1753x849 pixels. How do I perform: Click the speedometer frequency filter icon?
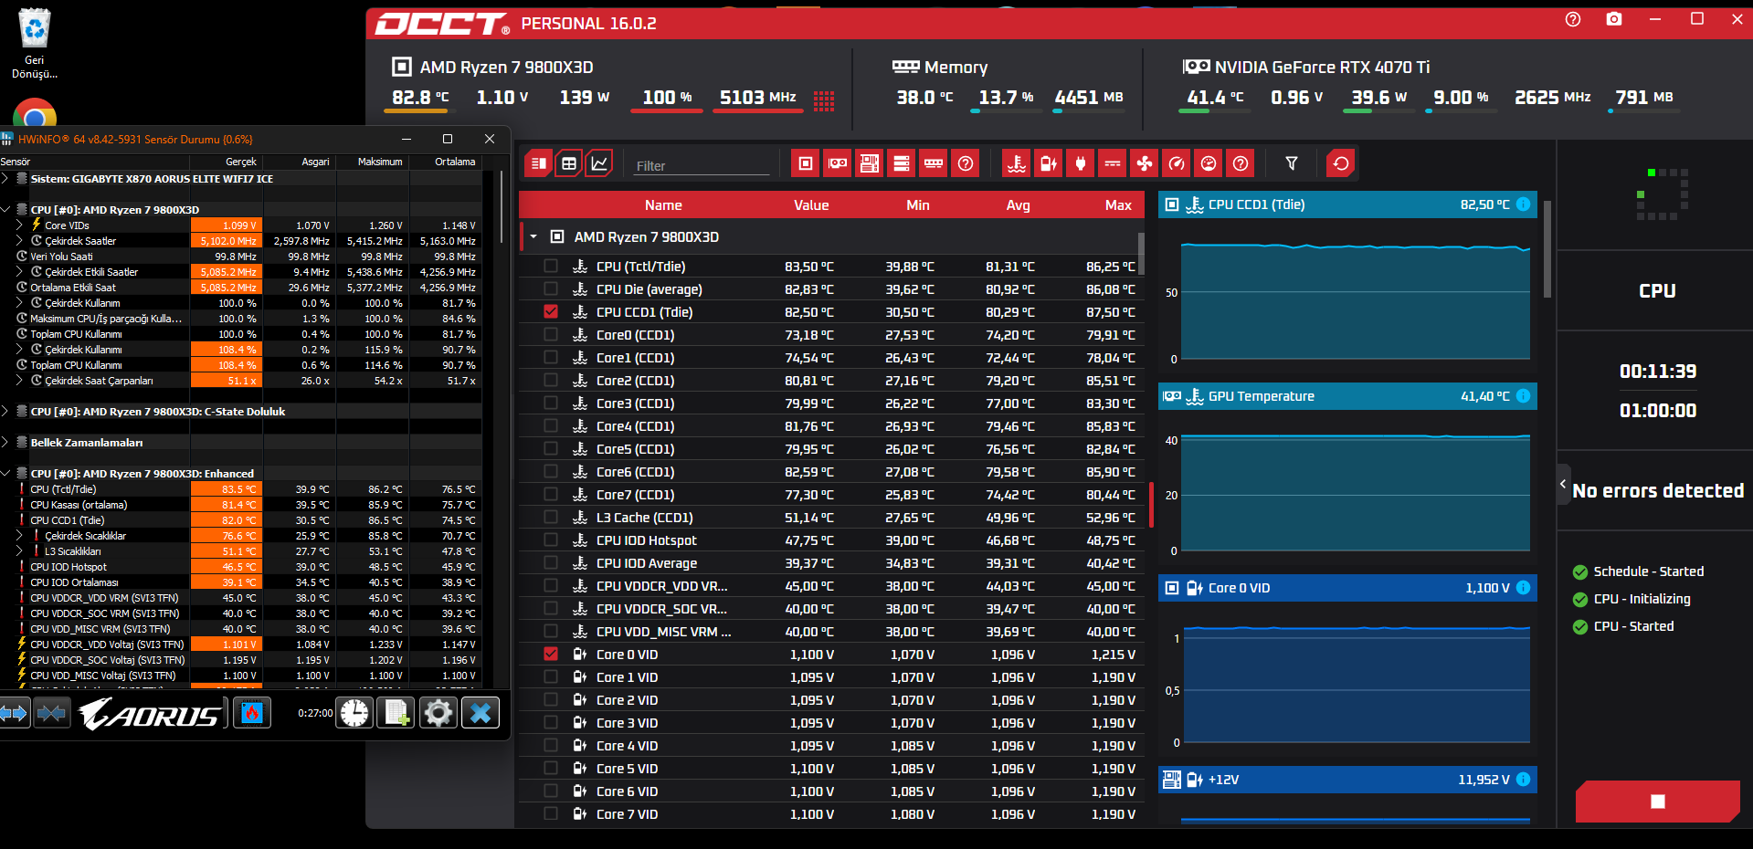point(1176,163)
